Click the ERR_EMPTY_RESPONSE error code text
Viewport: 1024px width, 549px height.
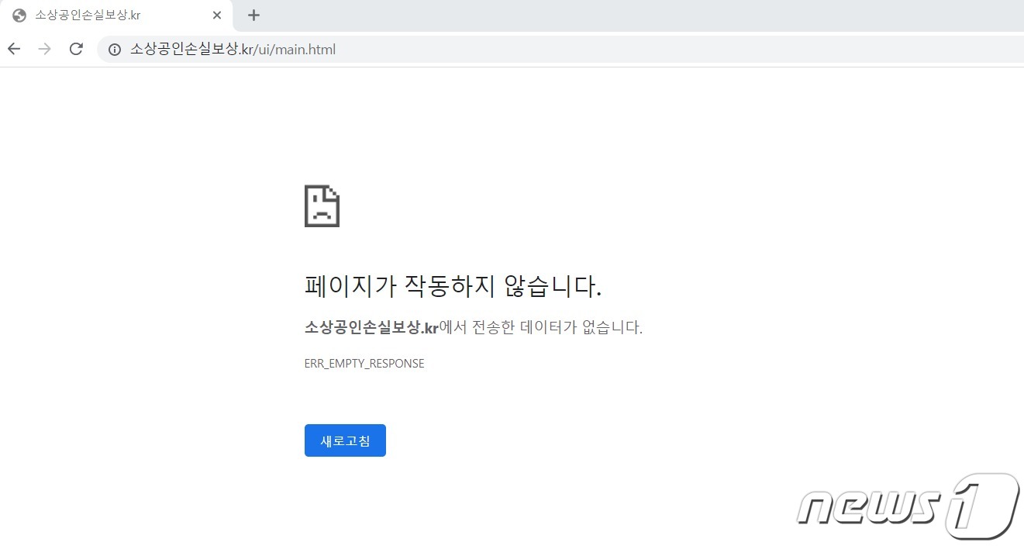364,364
